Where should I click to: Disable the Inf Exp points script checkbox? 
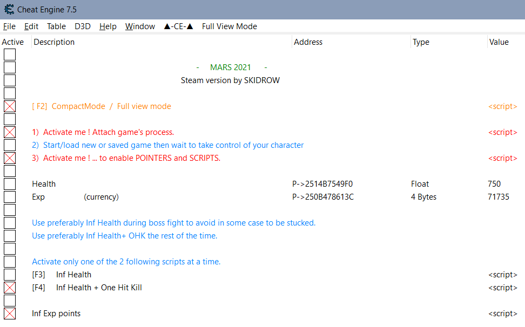point(10,314)
